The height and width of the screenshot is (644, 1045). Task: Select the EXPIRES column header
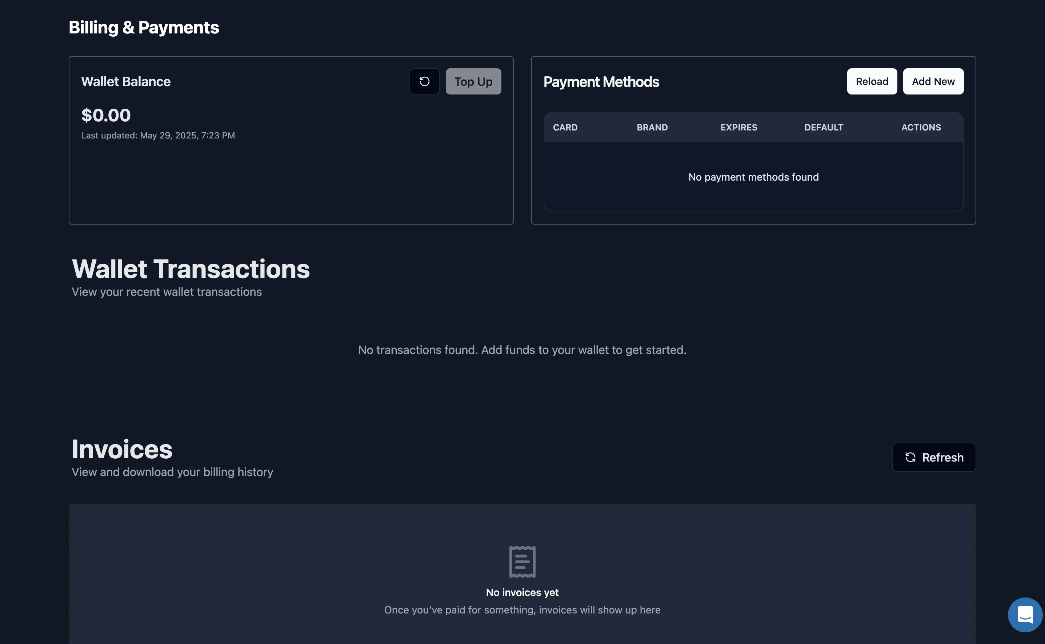point(739,127)
